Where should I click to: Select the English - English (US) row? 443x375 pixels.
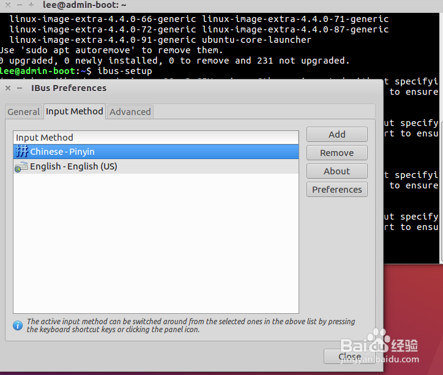[x=156, y=166]
